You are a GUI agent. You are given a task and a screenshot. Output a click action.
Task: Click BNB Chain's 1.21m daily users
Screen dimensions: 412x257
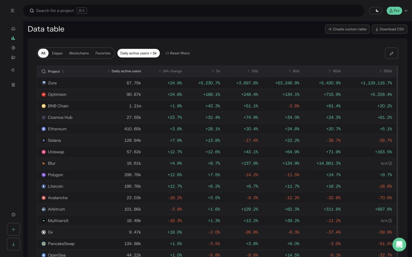coord(135,106)
